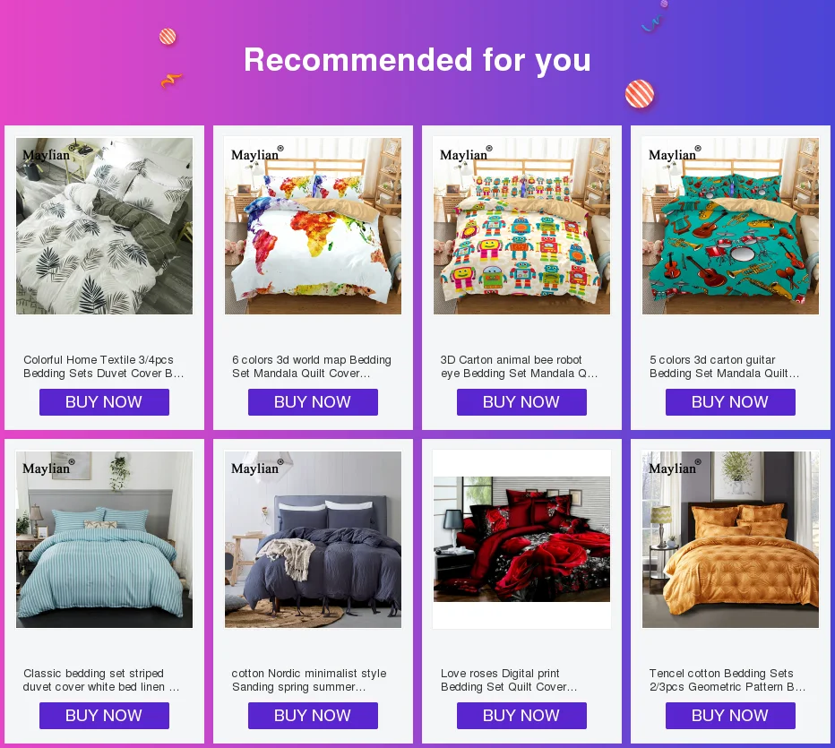835x748 pixels.
Task: Open the dark Nordic minimalist bedding image
Action: 314,539
